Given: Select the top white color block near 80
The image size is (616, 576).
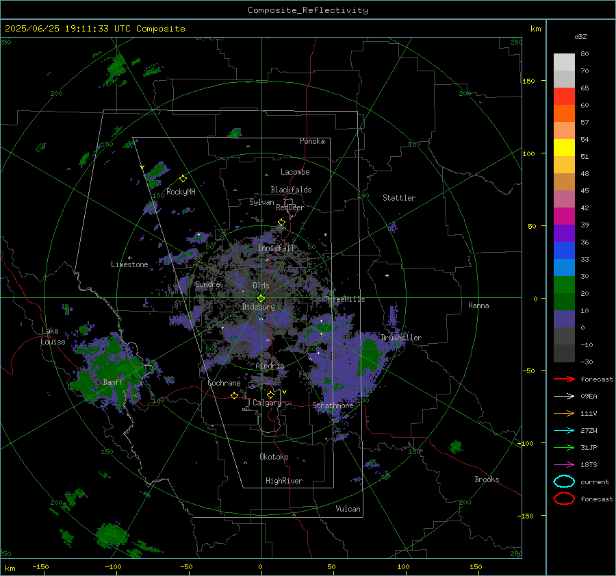Looking at the screenshot, I should tap(564, 62).
